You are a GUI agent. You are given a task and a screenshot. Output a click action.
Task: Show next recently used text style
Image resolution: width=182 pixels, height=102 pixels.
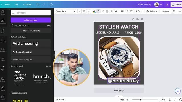click(50, 78)
